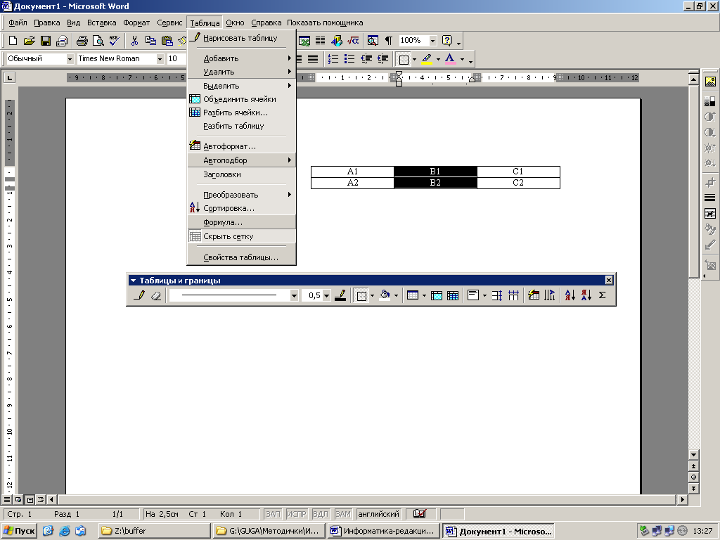
Task: Toggle paragraph marks display
Action: pyautogui.click(x=388, y=41)
